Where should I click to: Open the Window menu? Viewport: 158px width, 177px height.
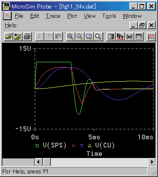click(132, 16)
